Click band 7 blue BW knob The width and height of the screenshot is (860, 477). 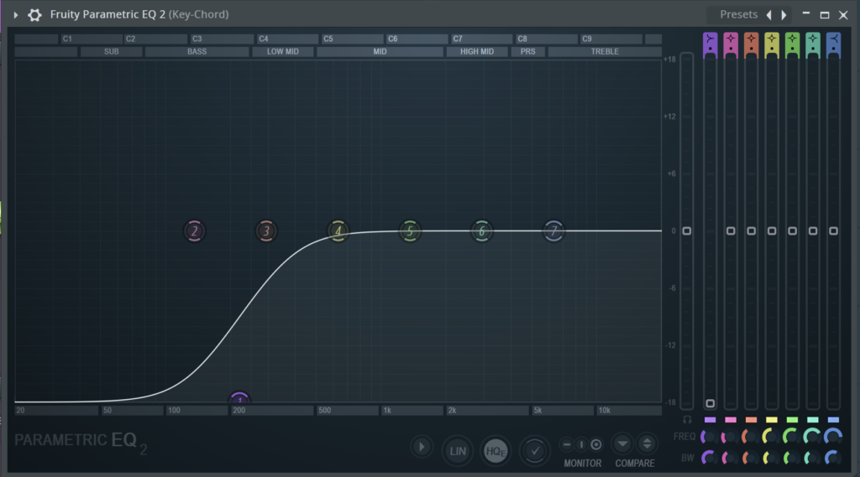[832, 458]
